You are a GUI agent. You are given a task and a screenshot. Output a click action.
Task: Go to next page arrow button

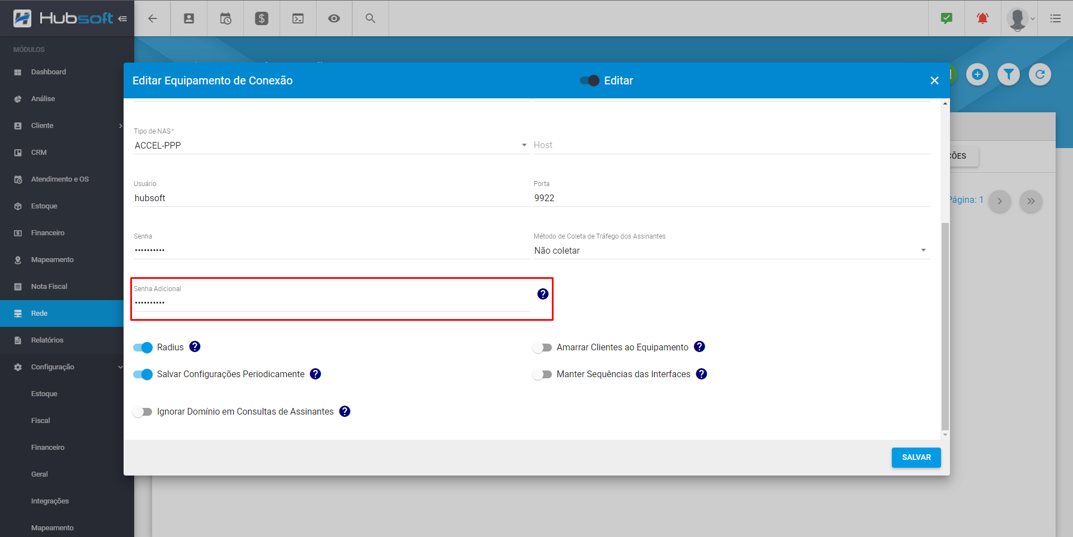click(x=1000, y=201)
